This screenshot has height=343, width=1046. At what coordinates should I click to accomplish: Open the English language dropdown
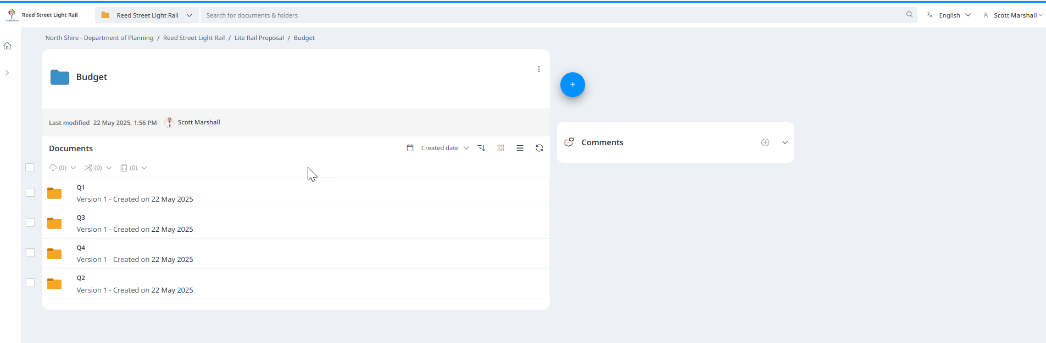point(949,15)
